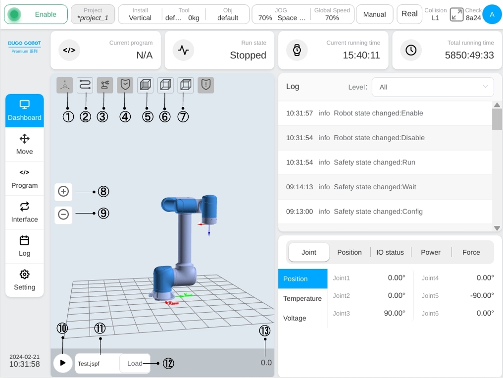Open the Program sidebar page
The width and height of the screenshot is (503, 378).
click(x=25, y=179)
